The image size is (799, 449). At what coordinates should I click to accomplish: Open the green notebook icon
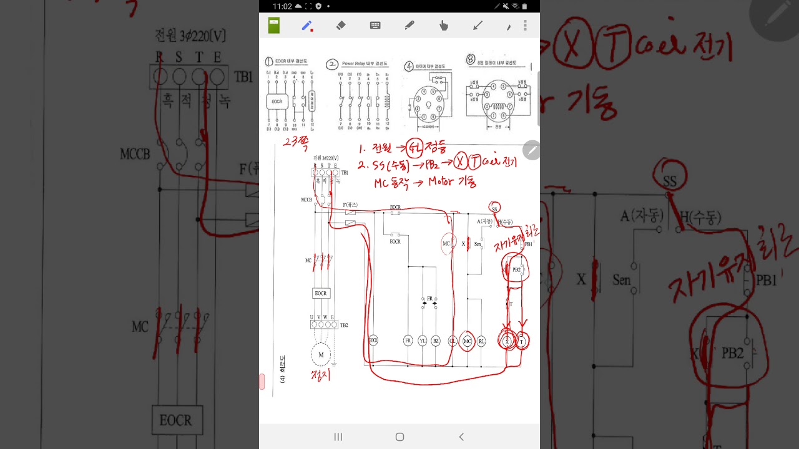(273, 26)
